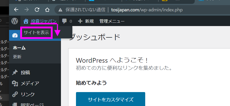Click the not-secure warning triangle icon
The width and height of the screenshot is (230, 106).
click(x=60, y=10)
